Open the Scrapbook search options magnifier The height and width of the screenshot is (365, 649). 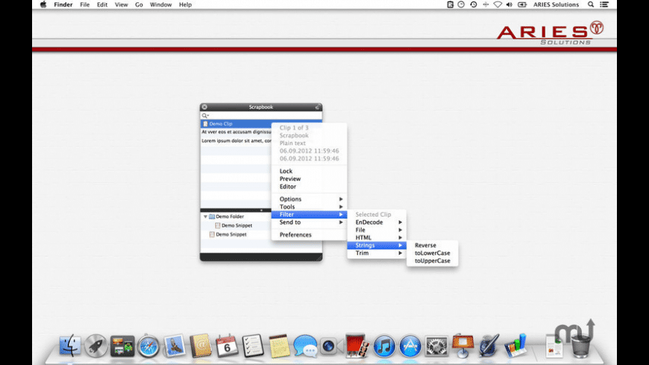tap(205, 115)
